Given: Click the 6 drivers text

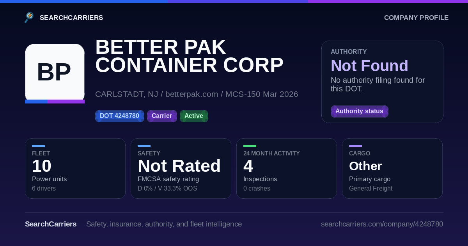Looking at the screenshot, I should point(44,188).
